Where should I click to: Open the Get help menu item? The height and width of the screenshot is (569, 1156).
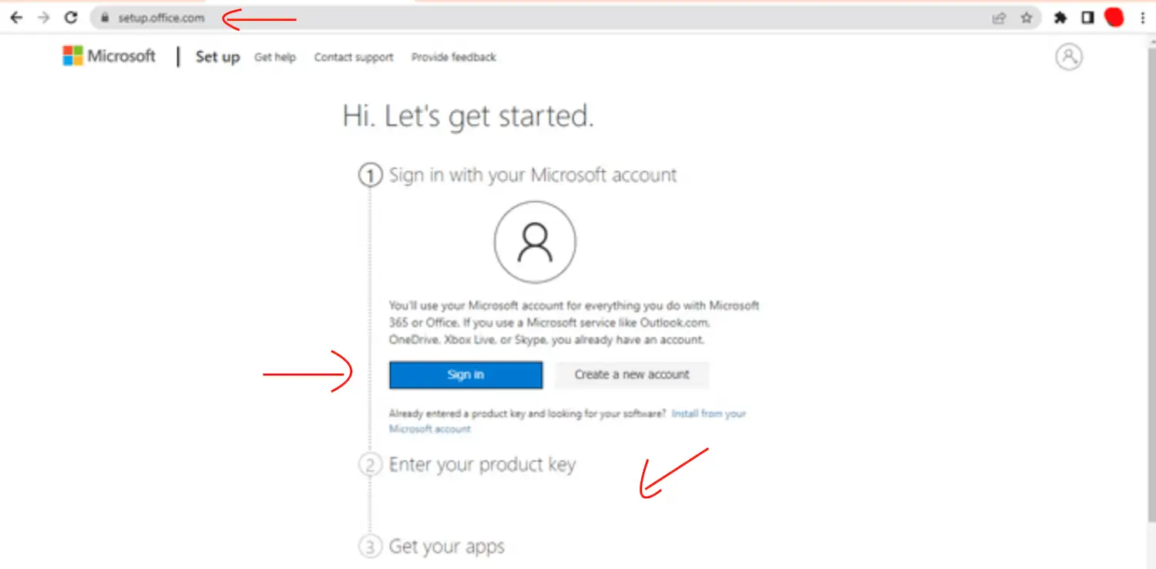[x=275, y=57]
